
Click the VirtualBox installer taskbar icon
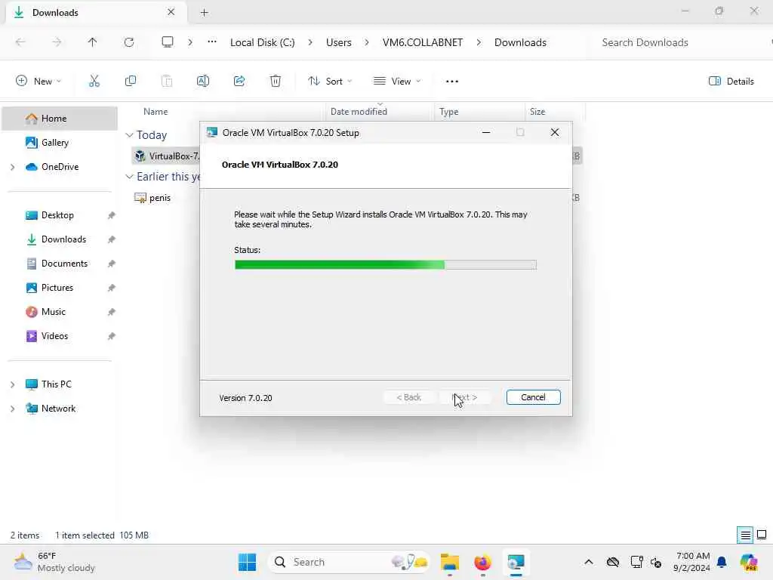coord(516,562)
